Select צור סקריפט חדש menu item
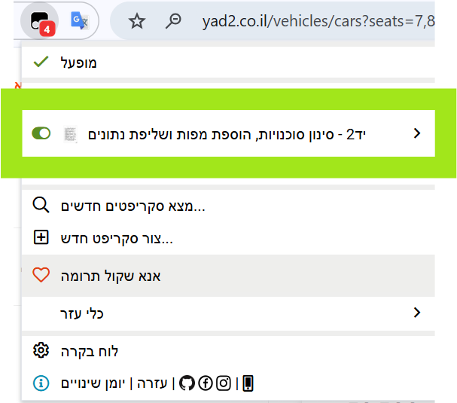457x403 pixels. point(229,238)
